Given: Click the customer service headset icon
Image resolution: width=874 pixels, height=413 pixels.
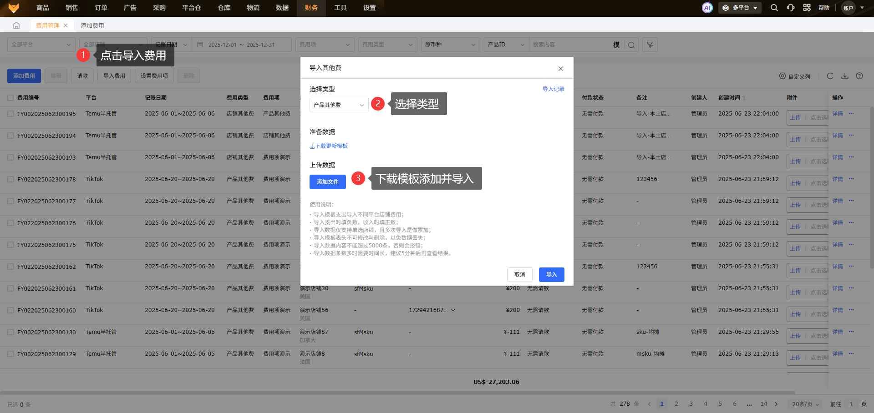Looking at the screenshot, I should [791, 8].
